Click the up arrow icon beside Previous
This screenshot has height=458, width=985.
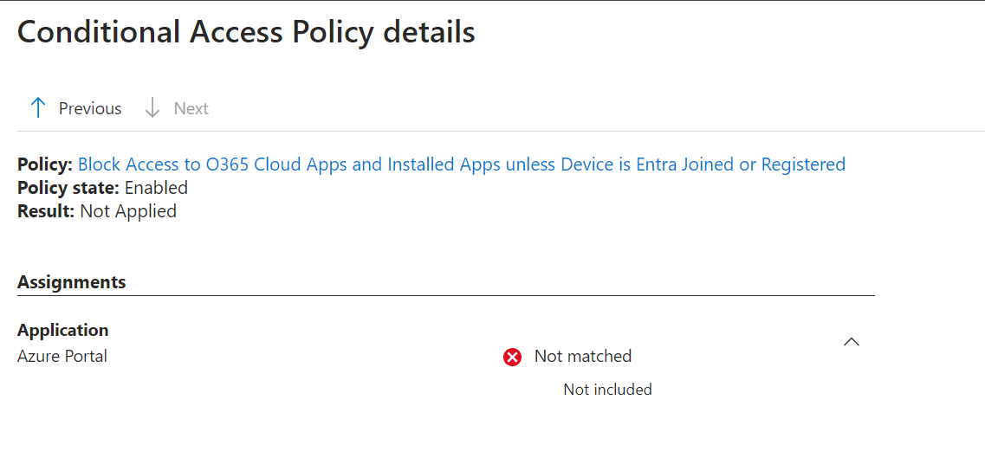click(x=37, y=108)
